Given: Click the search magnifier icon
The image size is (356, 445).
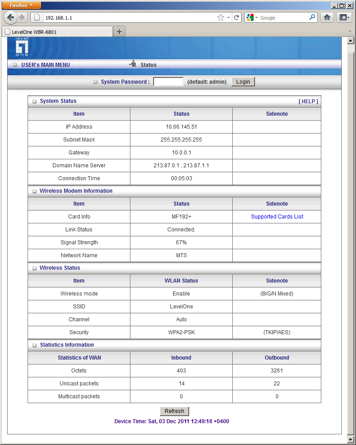Looking at the screenshot, I should tap(312, 18).
